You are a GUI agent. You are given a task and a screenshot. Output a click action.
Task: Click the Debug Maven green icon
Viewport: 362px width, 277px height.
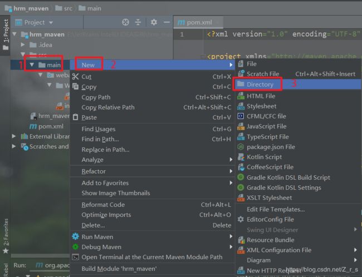click(76, 246)
